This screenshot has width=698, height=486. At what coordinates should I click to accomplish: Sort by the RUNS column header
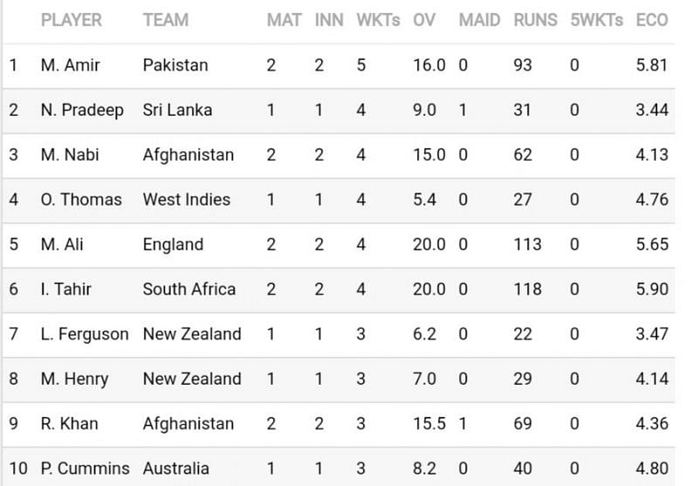coord(535,20)
